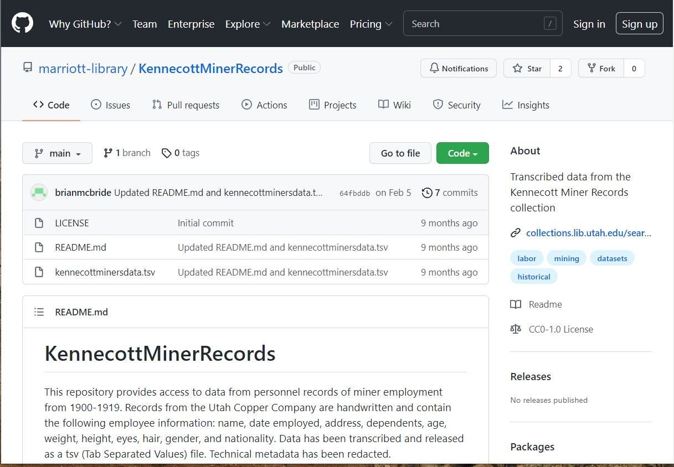The height and width of the screenshot is (467, 674).
Task: Open Enterprise in the header
Action: pyautogui.click(x=191, y=24)
